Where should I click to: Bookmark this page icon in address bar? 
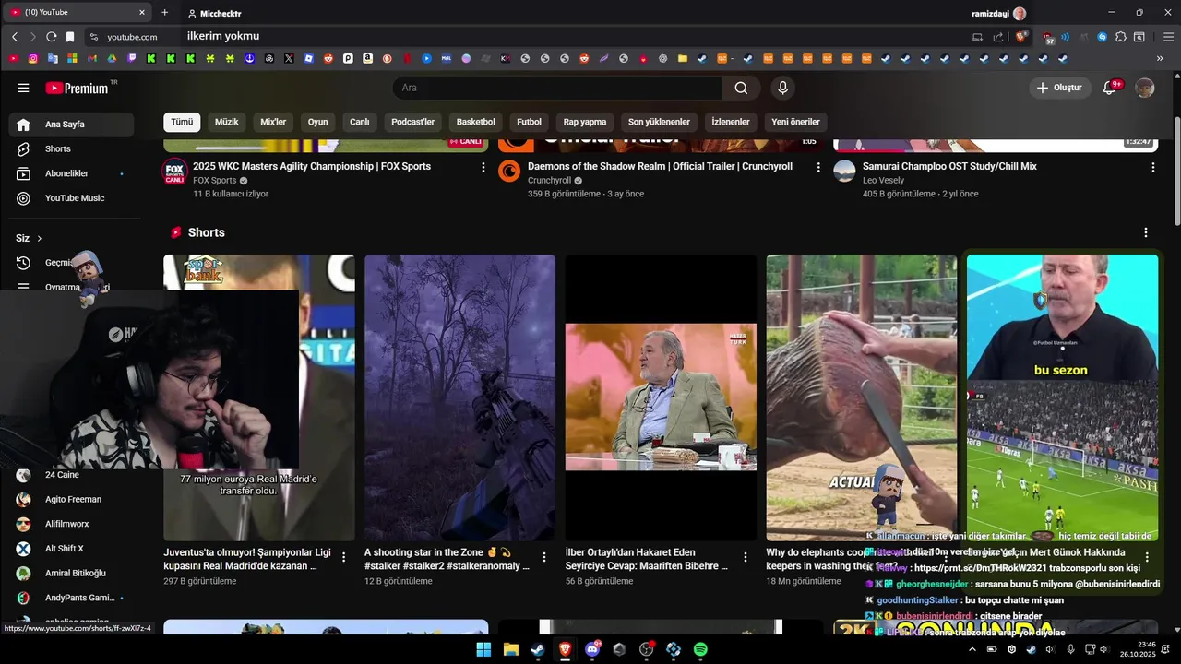click(70, 37)
